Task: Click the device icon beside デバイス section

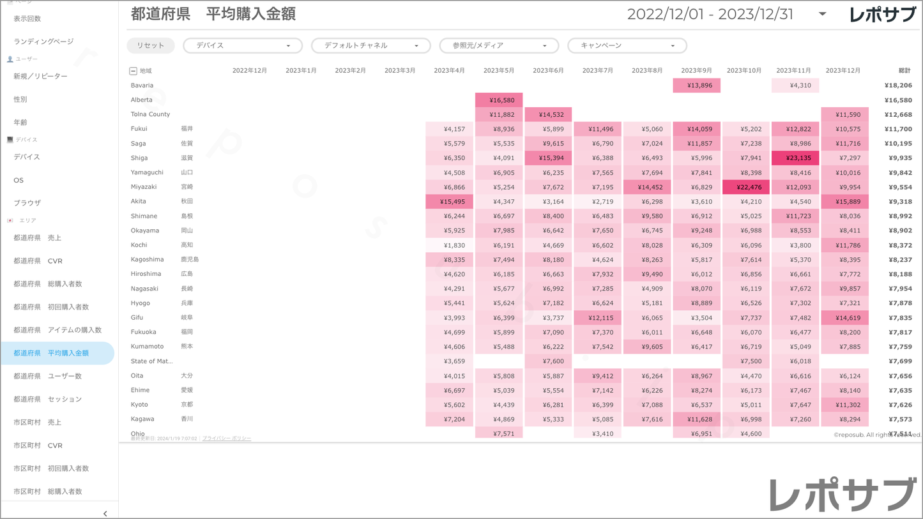Action: click(10, 140)
